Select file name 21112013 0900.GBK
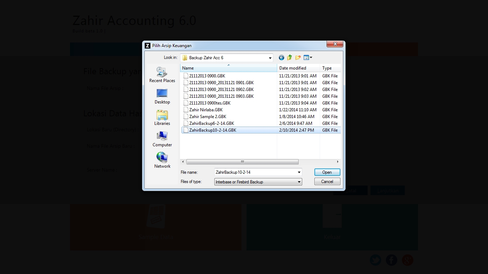 [207, 76]
